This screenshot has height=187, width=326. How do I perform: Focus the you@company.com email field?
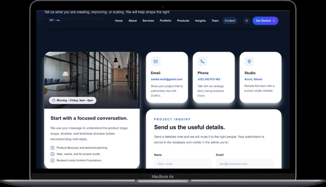coord(245,164)
